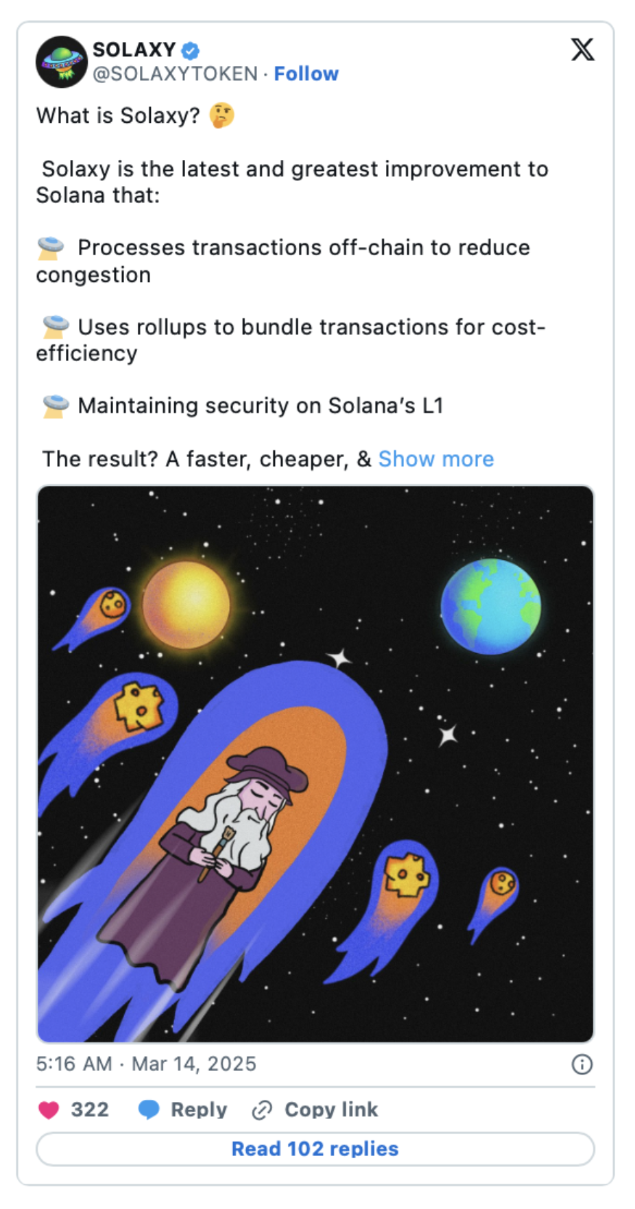Open the X logo in the corner
Viewport: 635px width, 1209px height.
tap(583, 49)
